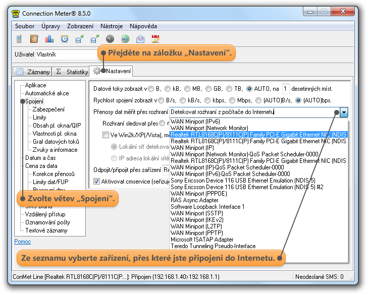
Task: Choose (AUTO)B/s speed radio button
Action: pyautogui.click(x=258, y=101)
